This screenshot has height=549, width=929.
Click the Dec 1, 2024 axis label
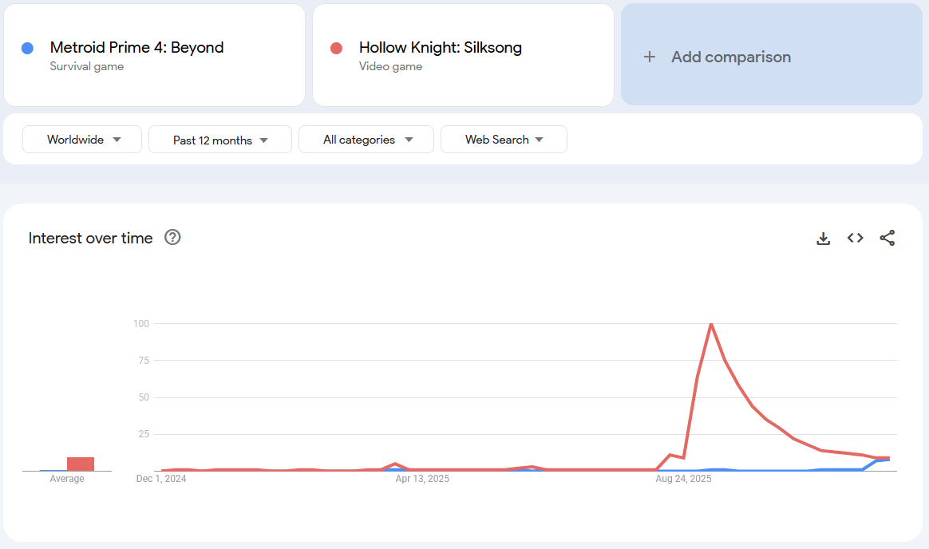point(161,479)
